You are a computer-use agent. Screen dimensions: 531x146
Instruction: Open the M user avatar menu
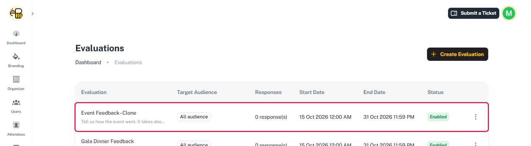click(x=509, y=13)
